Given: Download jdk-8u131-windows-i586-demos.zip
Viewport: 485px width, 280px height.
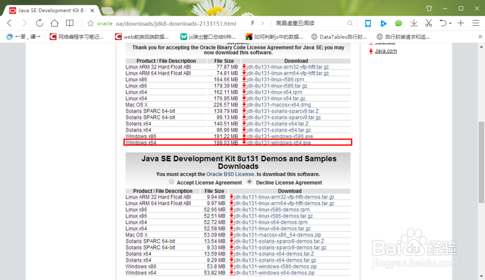Looking at the screenshot, I should click(275, 266).
